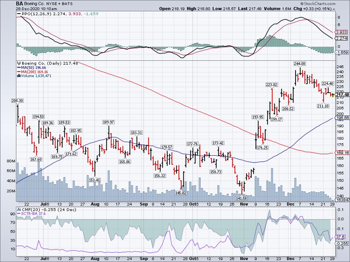Click the 244.08 peak price label
This screenshot has width=350, height=262.
pyautogui.click(x=300, y=64)
